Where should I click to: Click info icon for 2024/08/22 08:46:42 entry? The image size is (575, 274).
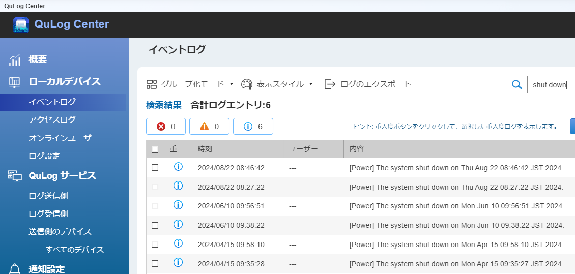[x=178, y=167]
